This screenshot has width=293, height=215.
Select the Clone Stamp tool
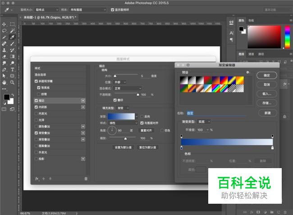4,50
